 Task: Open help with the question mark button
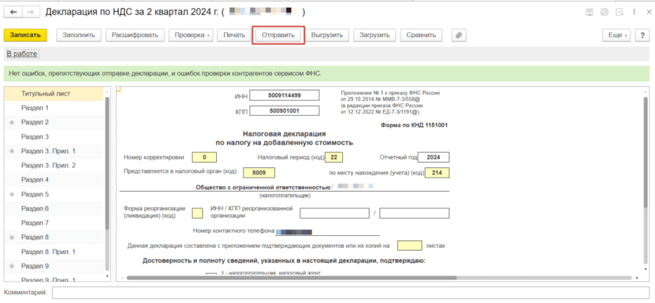click(x=642, y=35)
